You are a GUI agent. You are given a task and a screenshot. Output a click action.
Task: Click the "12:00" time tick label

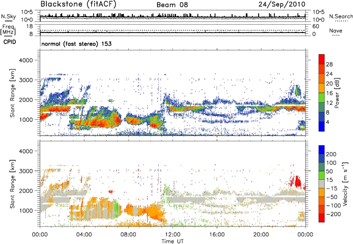point(173,235)
